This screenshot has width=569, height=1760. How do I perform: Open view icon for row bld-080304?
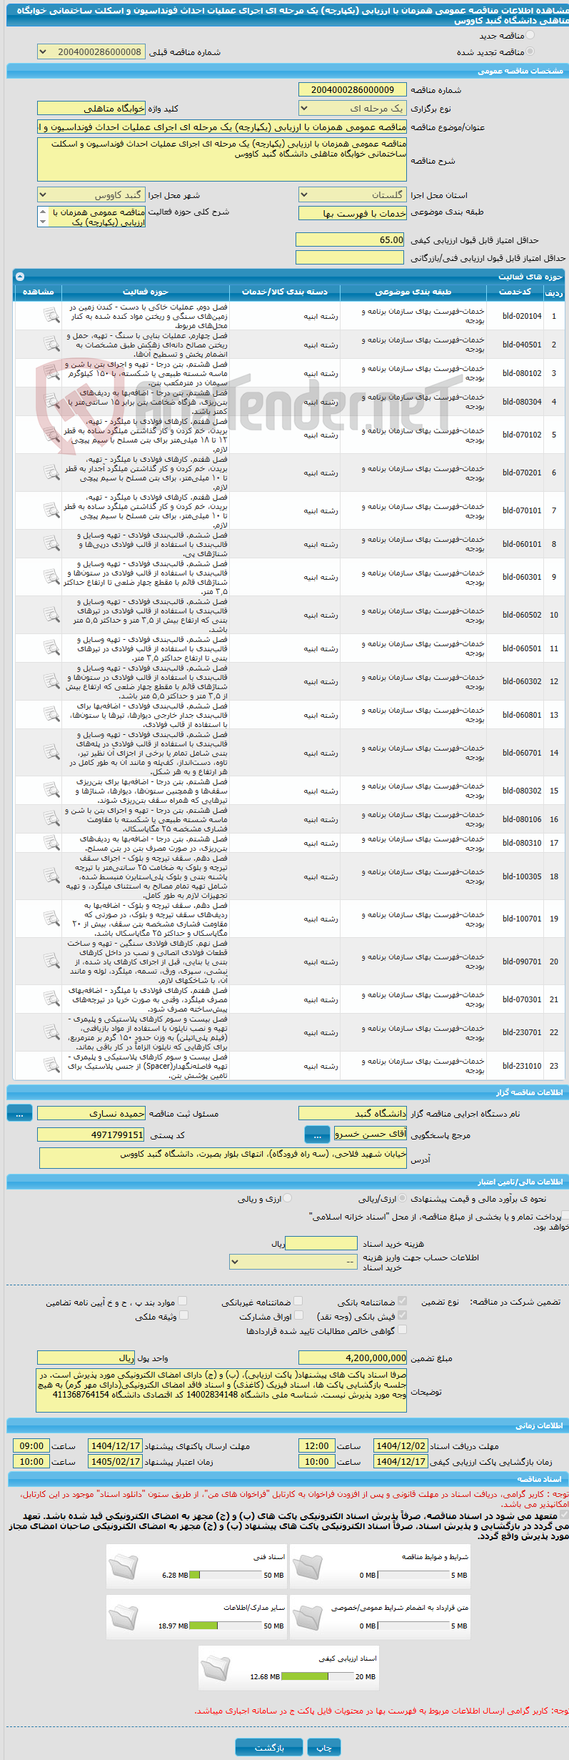(51, 402)
